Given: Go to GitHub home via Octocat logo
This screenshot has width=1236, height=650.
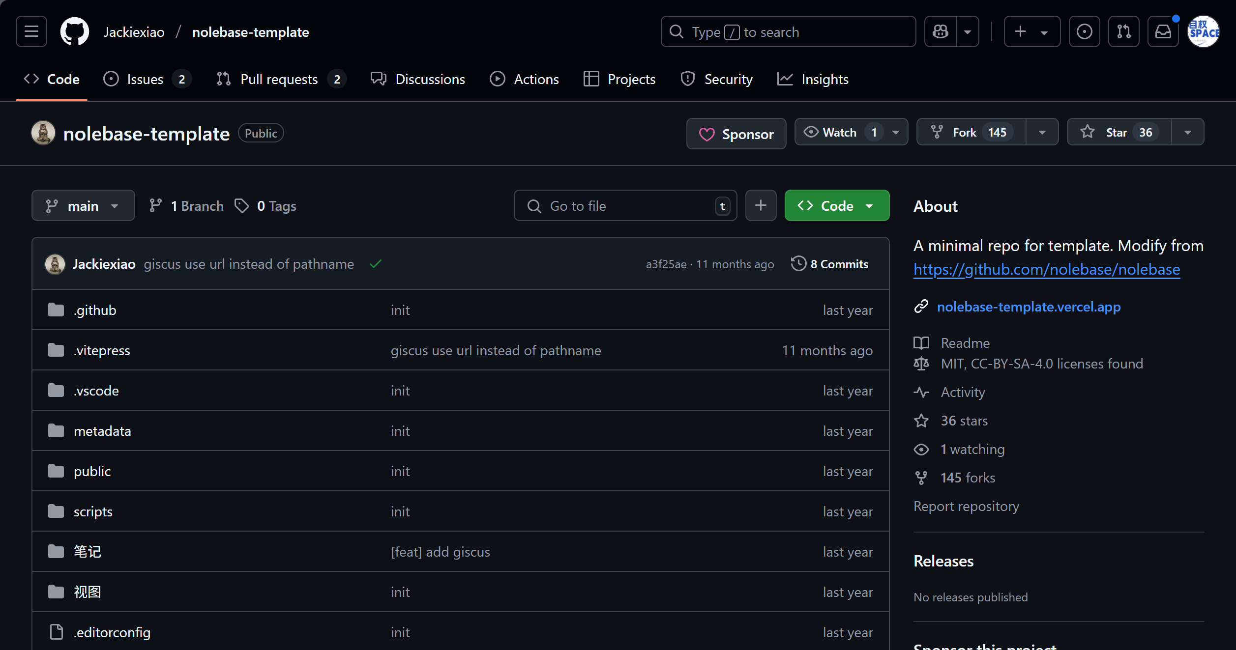Looking at the screenshot, I should 74,32.
